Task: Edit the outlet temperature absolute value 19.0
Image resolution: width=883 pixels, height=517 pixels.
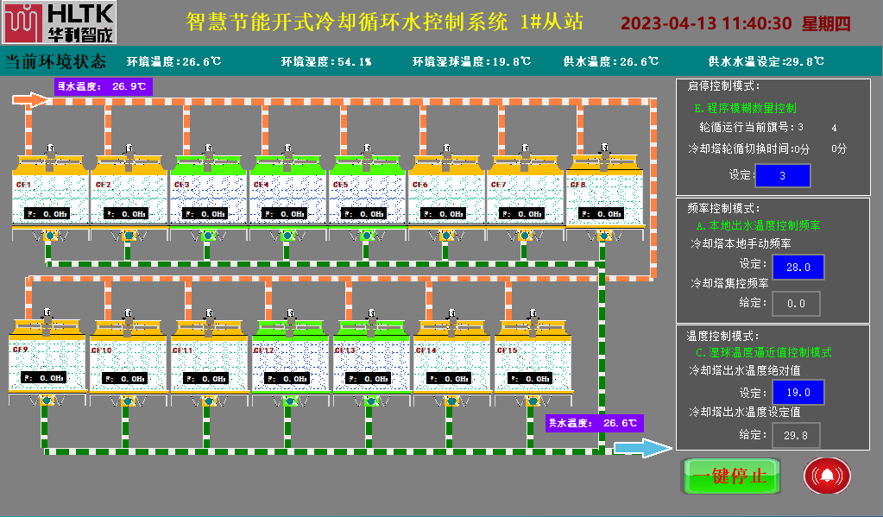Action: point(797,393)
